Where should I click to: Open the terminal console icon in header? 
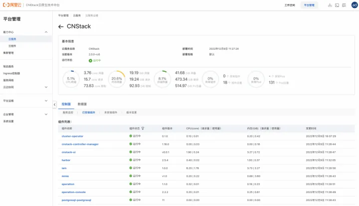(x=337, y=5)
